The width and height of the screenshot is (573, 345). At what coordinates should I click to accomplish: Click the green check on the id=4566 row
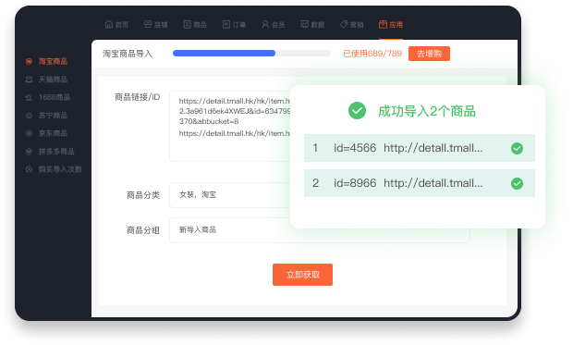517,148
